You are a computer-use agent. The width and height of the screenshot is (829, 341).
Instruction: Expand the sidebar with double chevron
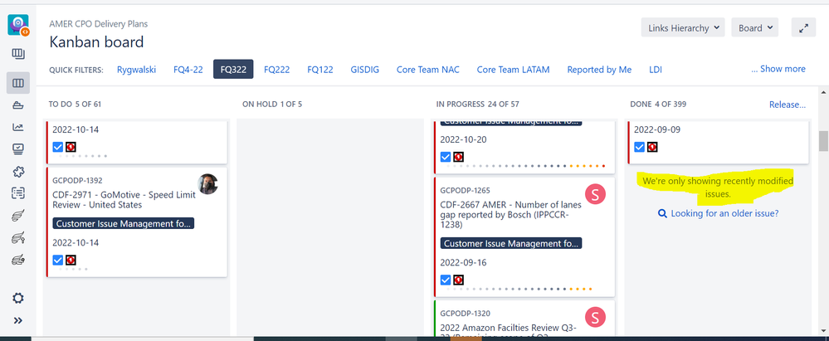pos(18,320)
